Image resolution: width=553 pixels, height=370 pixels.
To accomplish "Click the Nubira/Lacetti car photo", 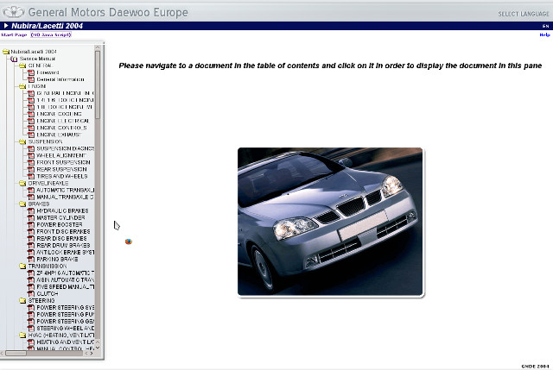I will 330,222.
